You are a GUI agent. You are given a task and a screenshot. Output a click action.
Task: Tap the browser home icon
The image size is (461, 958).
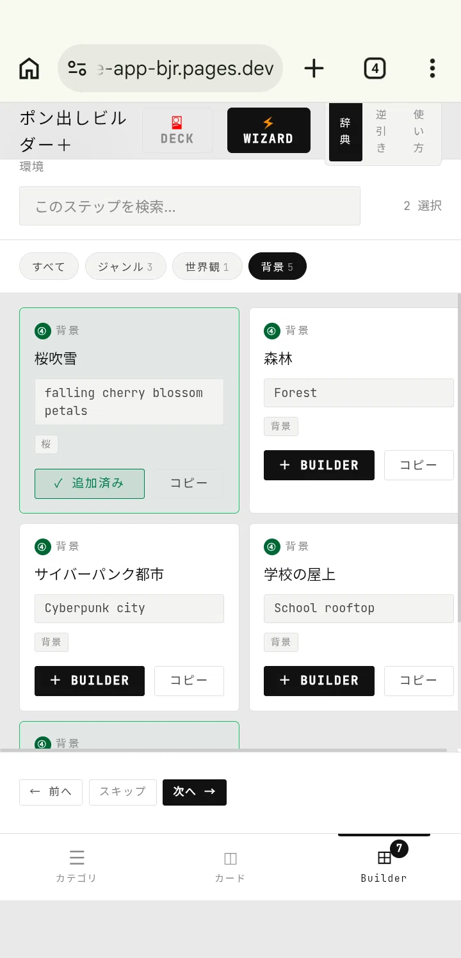(29, 68)
